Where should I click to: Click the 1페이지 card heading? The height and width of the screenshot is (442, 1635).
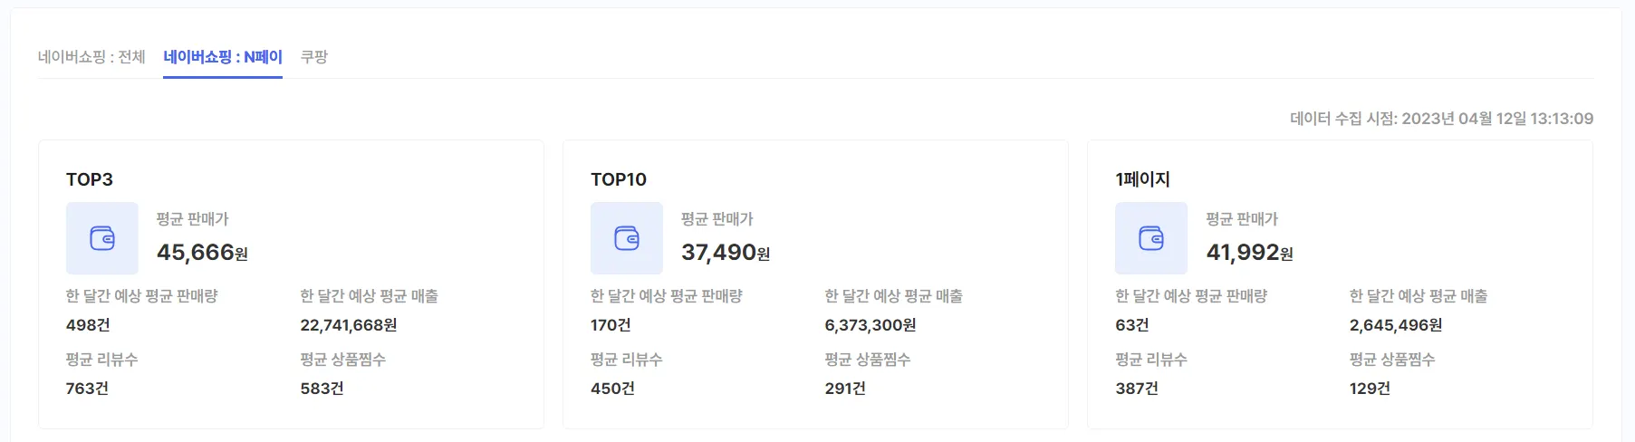point(1143,179)
